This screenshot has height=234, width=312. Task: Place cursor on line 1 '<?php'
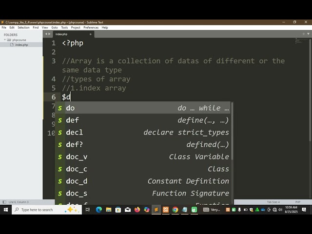tap(73, 43)
